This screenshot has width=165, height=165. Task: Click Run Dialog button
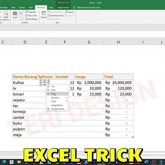[31, 19]
